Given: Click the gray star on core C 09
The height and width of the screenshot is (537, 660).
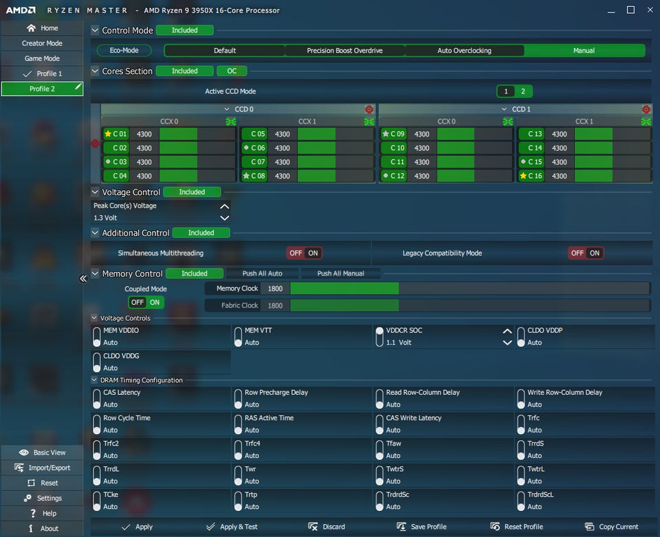Looking at the screenshot, I should (386, 134).
